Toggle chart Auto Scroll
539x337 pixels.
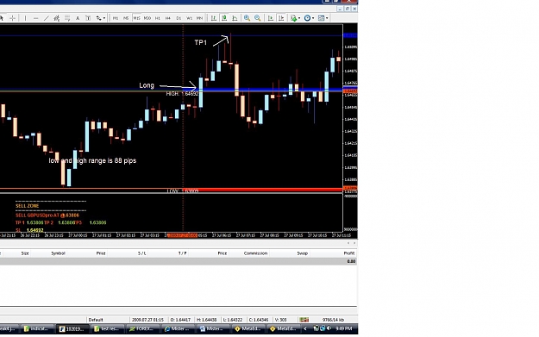[271, 18]
